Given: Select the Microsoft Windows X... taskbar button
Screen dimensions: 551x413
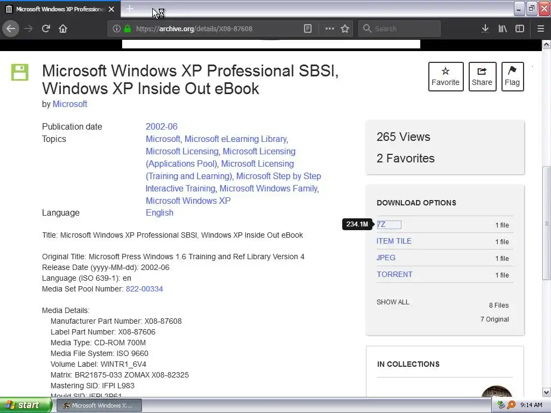Looking at the screenshot, I should (99, 405).
